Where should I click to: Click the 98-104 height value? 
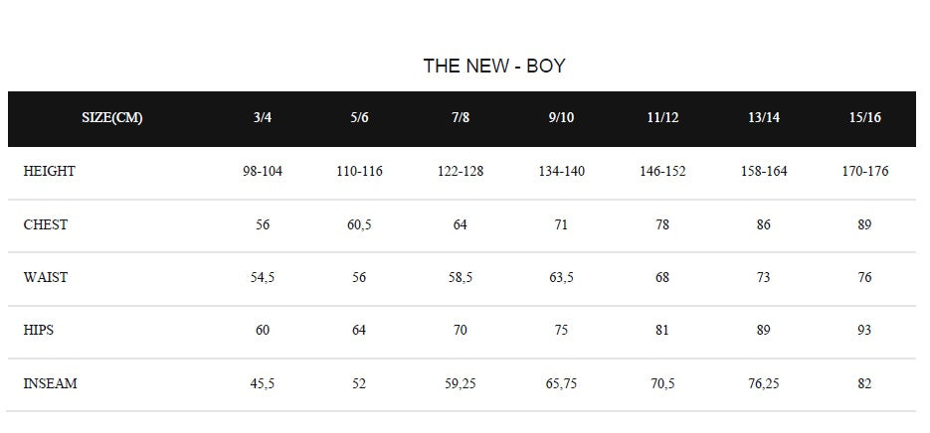point(263,172)
